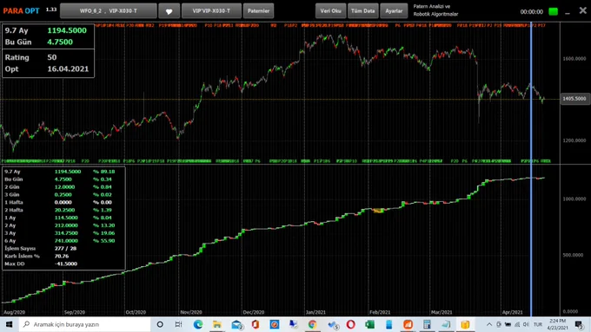Image resolution: width=591 pixels, height=332 pixels.
Task: Click the 3 Gün row value 0.2500
Action: (x=63, y=194)
